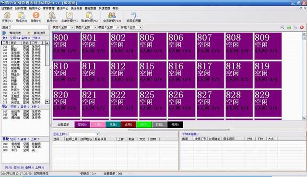Viewport: 307px width, 177px height.
Task: Open the 日常操作 menu
Action: [7, 9]
